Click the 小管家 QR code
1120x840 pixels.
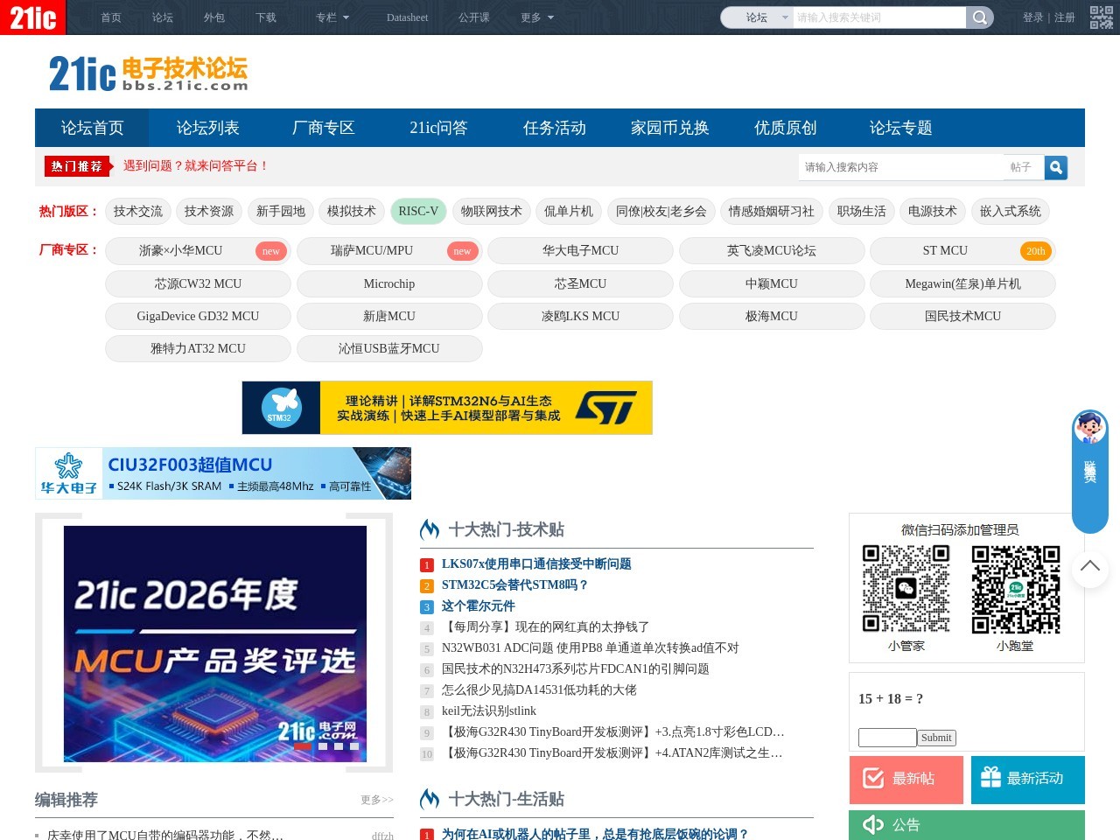click(x=906, y=588)
